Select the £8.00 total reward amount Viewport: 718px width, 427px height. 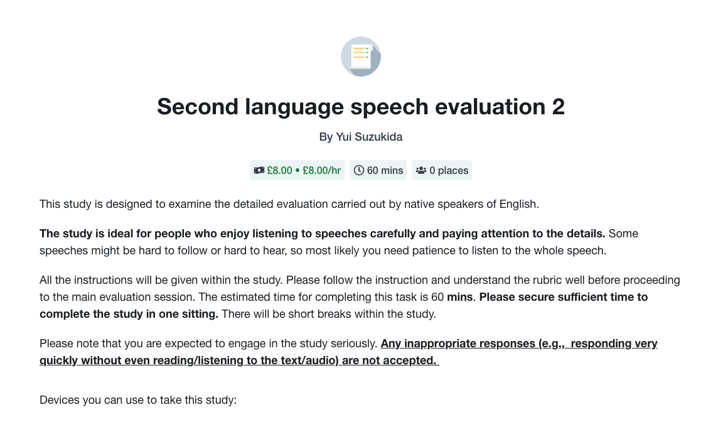pyautogui.click(x=279, y=170)
